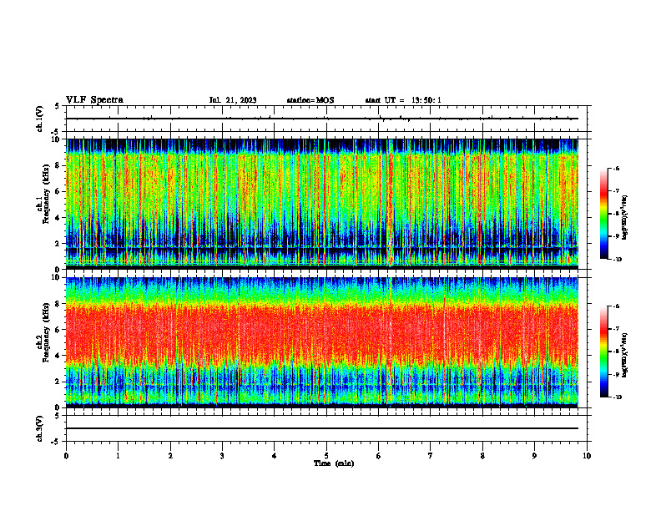Click the "Time (min)" axis label
This screenshot has width=661, height=511.
coord(334,463)
